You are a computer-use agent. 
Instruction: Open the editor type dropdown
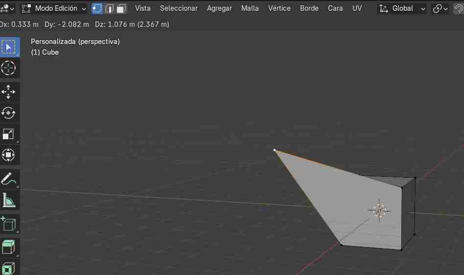click(7, 9)
